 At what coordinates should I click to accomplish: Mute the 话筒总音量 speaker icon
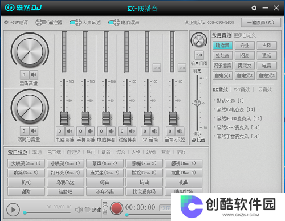(x=34, y=131)
